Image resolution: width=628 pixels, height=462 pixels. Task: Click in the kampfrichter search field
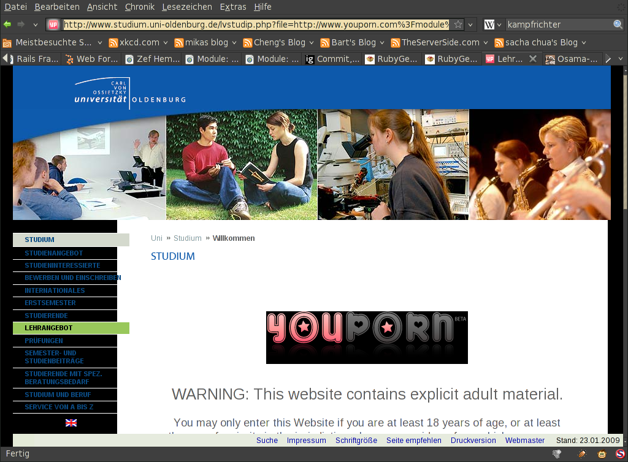[x=558, y=25]
